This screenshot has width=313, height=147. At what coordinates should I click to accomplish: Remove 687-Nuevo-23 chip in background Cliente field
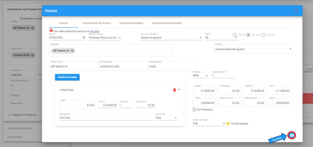pos(32,28)
